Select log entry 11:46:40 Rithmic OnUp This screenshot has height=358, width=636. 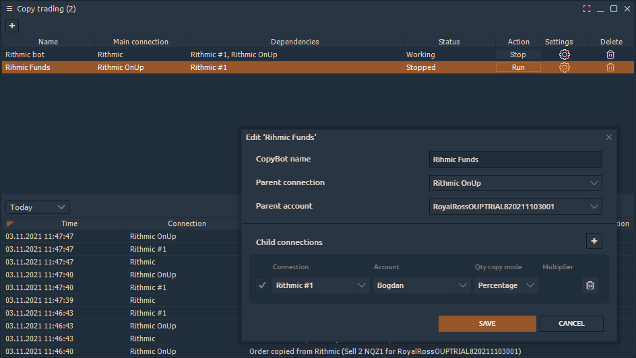tap(122, 351)
